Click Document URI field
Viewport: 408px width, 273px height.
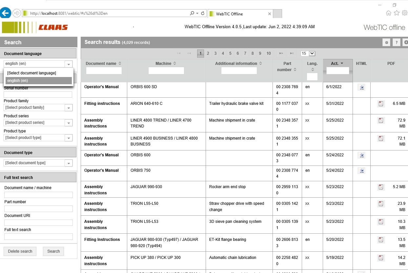tap(38, 223)
